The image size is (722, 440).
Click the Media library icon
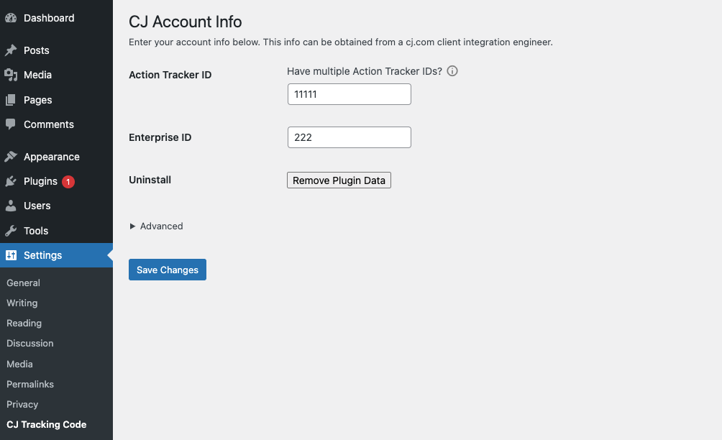[x=11, y=75]
